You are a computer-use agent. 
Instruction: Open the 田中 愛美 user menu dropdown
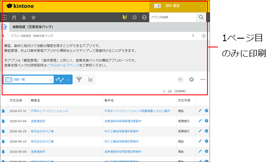pyautogui.click(x=178, y=6)
